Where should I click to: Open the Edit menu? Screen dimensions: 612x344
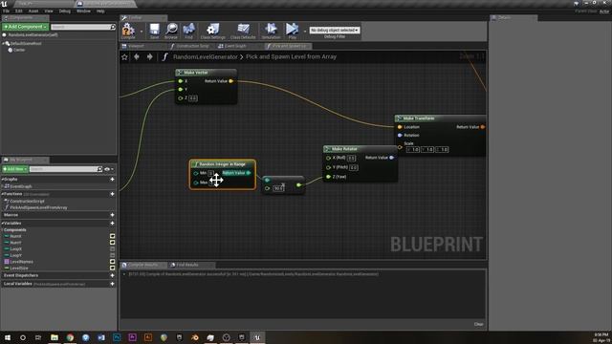[19, 11]
